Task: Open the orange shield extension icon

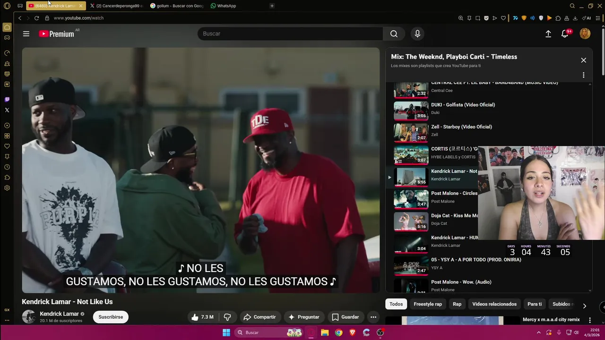Action: point(524,18)
